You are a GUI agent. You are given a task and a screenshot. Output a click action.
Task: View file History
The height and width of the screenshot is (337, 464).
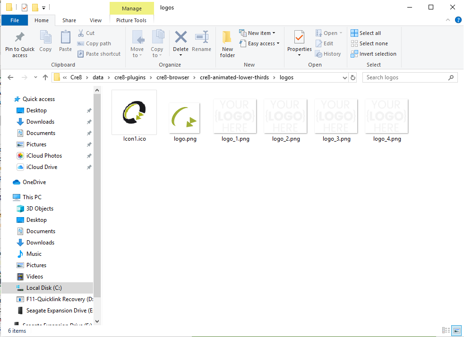(328, 54)
